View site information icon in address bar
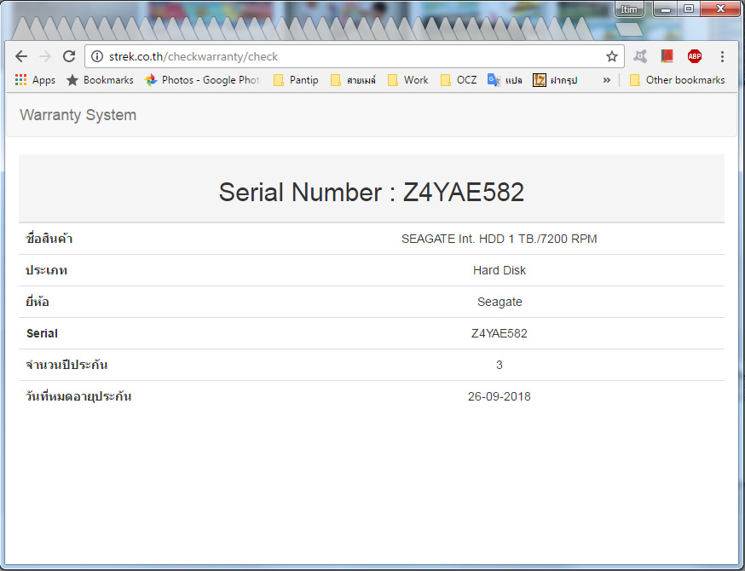 (x=97, y=56)
